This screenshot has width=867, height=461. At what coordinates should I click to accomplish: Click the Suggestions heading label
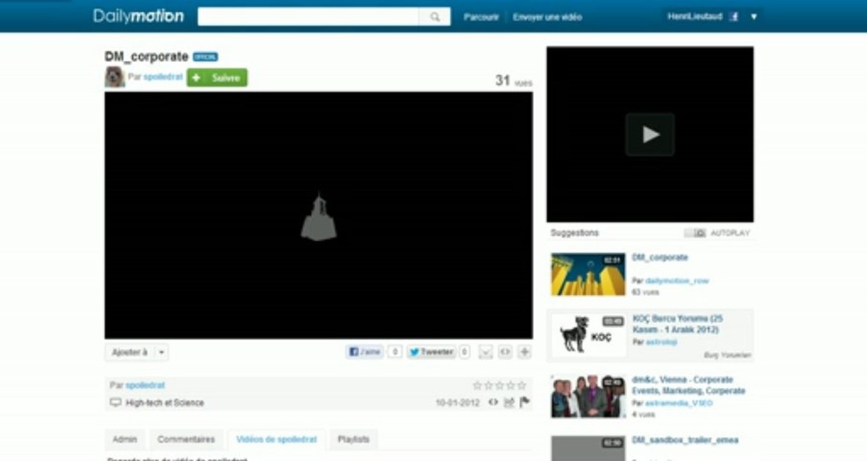574,233
